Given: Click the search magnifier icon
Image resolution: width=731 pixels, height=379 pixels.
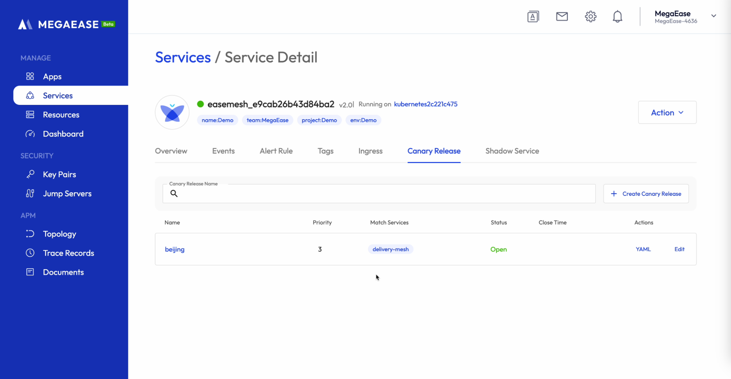Looking at the screenshot, I should pyautogui.click(x=174, y=194).
